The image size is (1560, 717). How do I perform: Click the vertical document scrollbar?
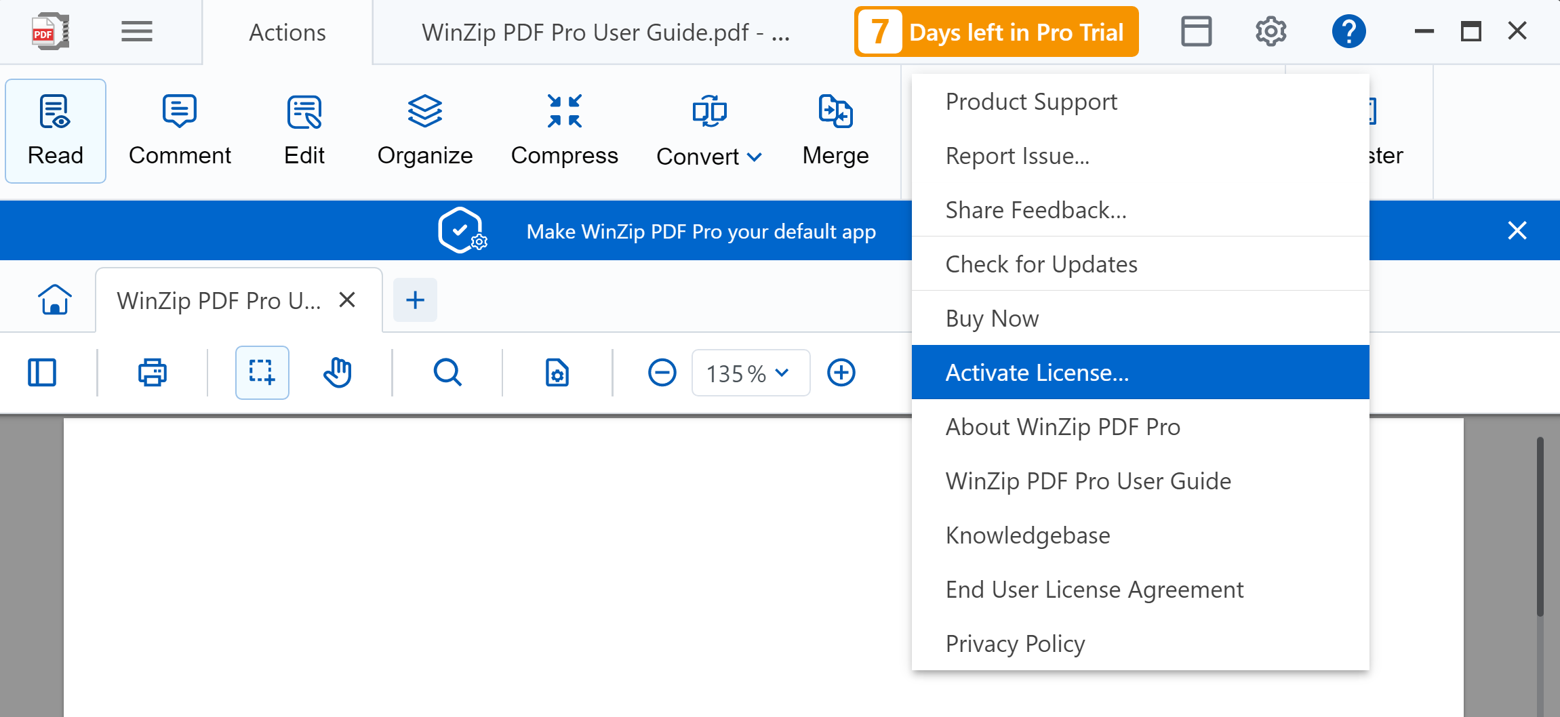point(1540,527)
